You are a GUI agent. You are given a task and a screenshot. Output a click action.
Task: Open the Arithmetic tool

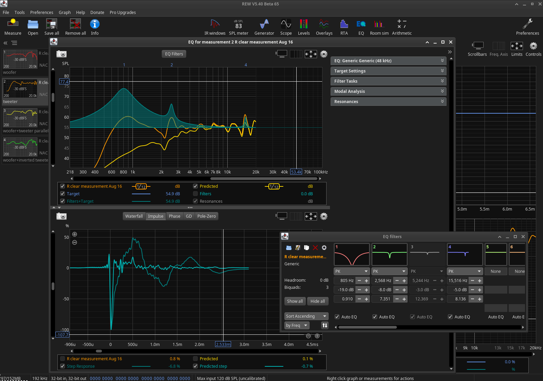pyautogui.click(x=402, y=27)
